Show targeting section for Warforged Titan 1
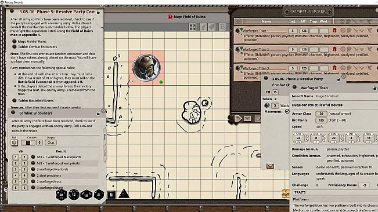This screenshot has height=212, width=378. coord(343,30)
